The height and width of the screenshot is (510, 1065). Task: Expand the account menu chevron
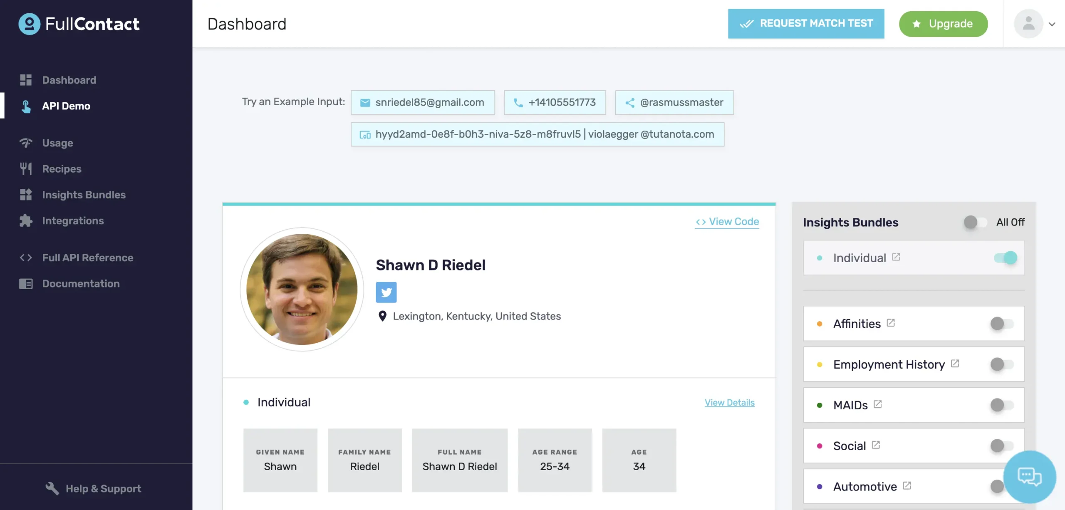point(1052,24)
